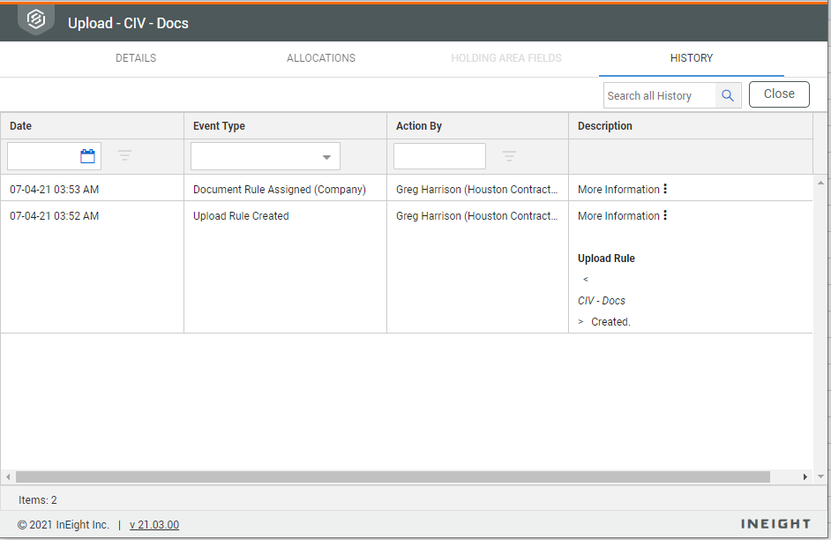Click the Items: 2 count label
This screenshot has height=540, width=831.
tap(38, 499)
